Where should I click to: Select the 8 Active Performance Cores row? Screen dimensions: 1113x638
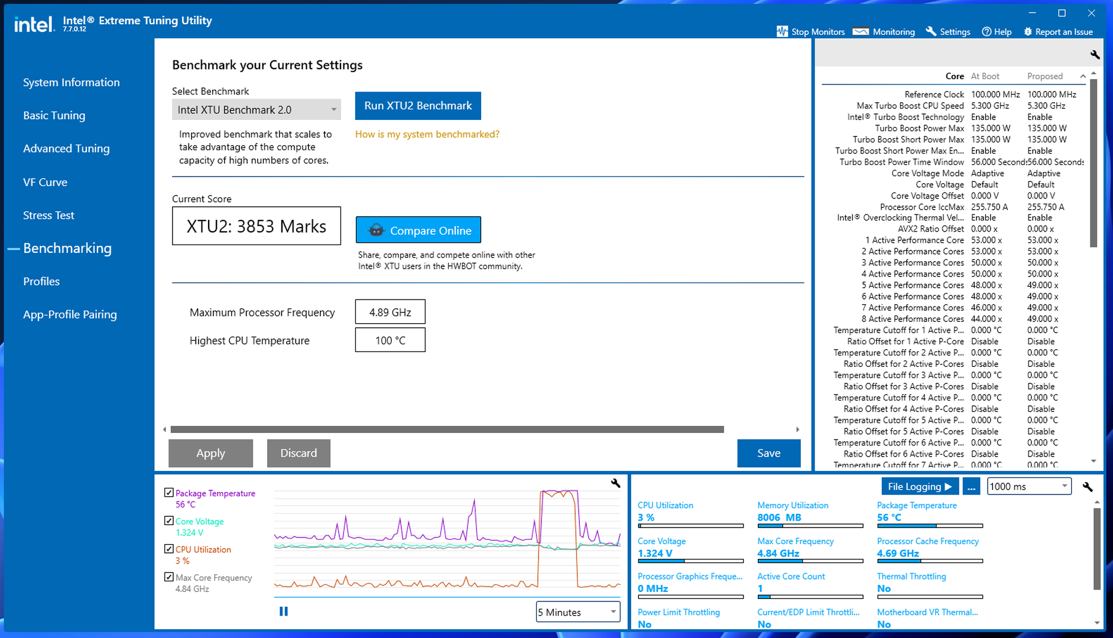pos(953,319)
